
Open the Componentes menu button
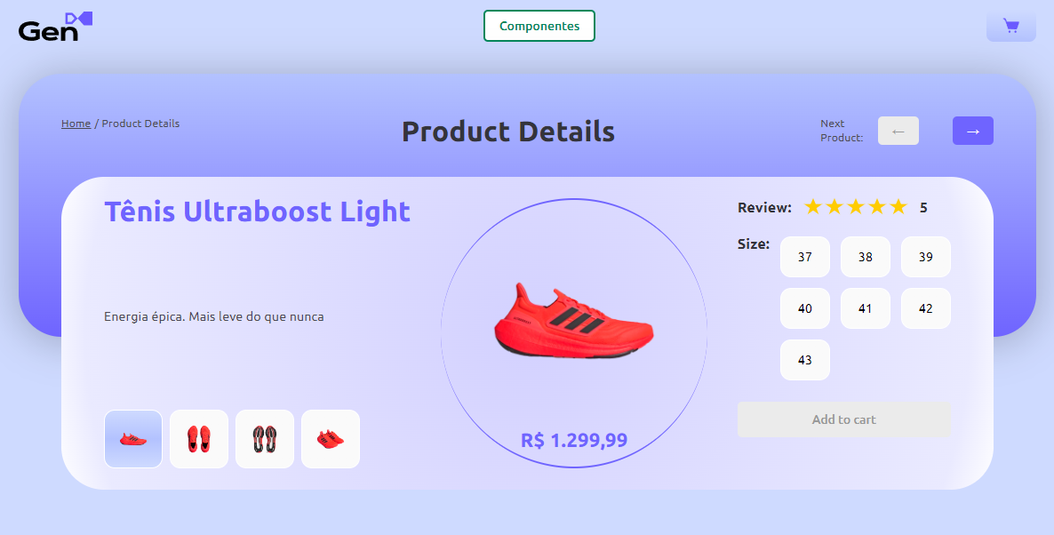click(539, 26)
